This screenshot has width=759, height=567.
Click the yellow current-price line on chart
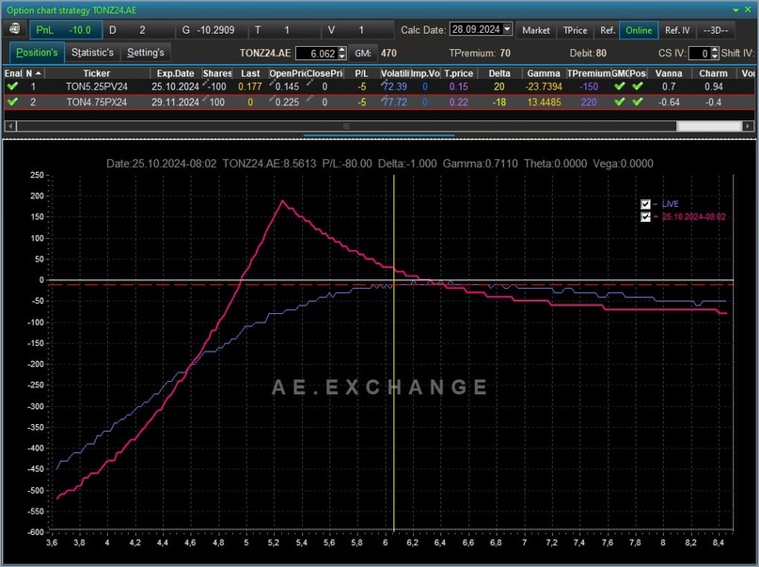tap(394, 354)
